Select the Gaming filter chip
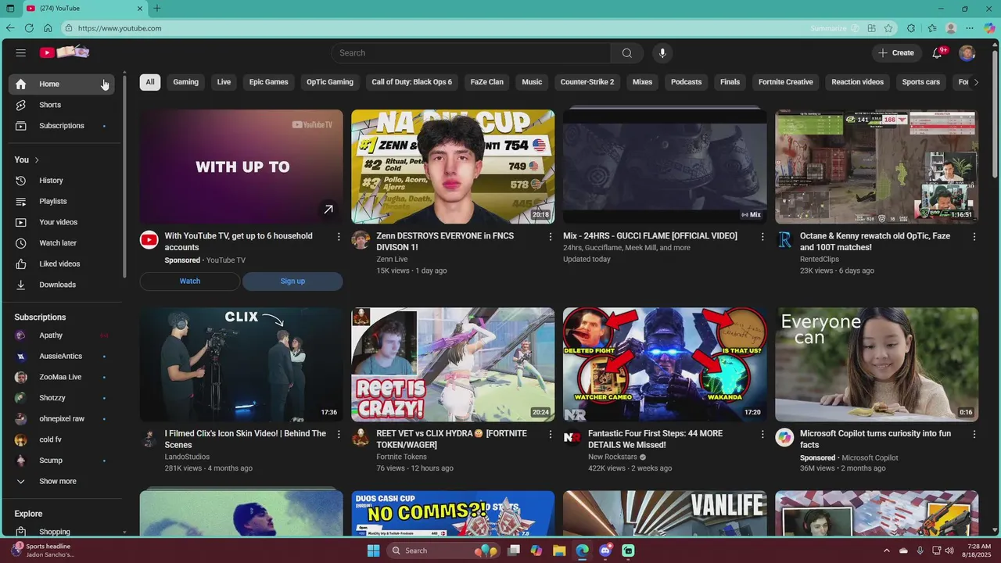 click(x=186, y=82)
